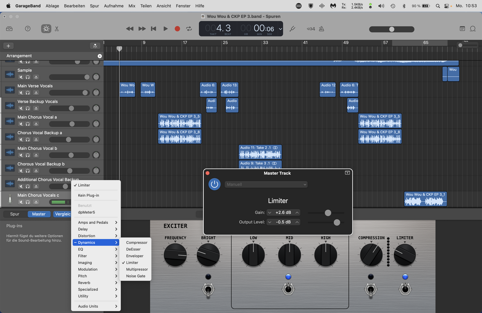Open macOS Spotlight search icon
The width and height of the screenshot is (482, 313).
(x=438, y=6)
